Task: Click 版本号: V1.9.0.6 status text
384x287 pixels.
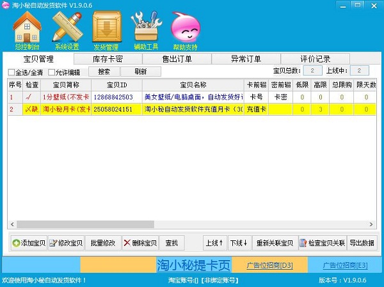Action: (342, 280)
